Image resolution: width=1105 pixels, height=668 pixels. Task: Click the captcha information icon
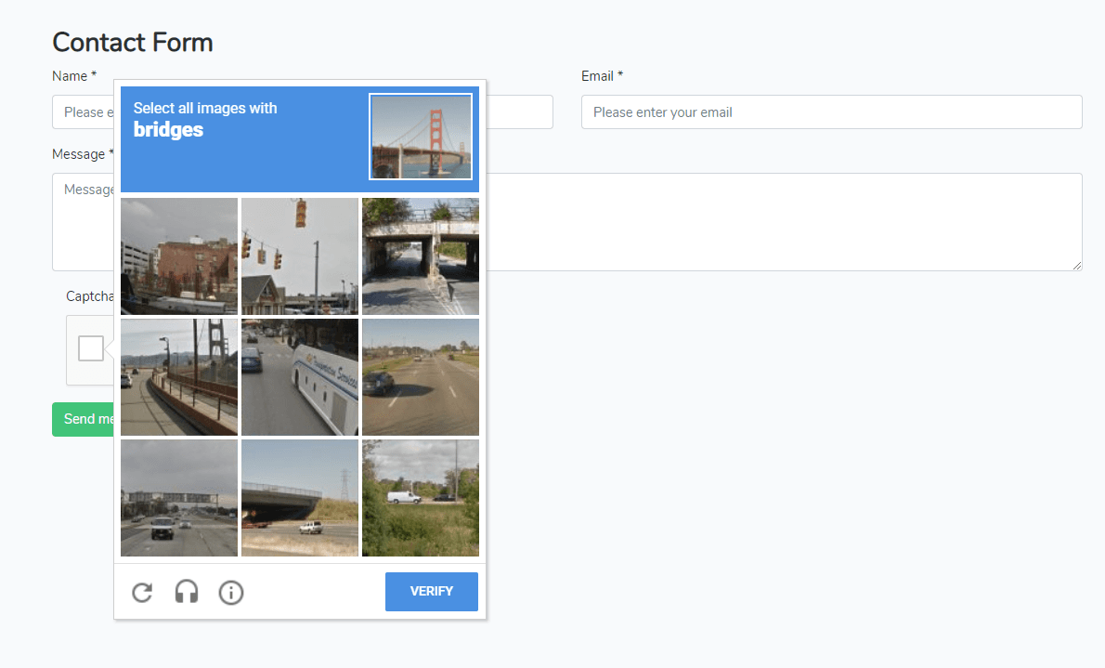coord(230,592)
